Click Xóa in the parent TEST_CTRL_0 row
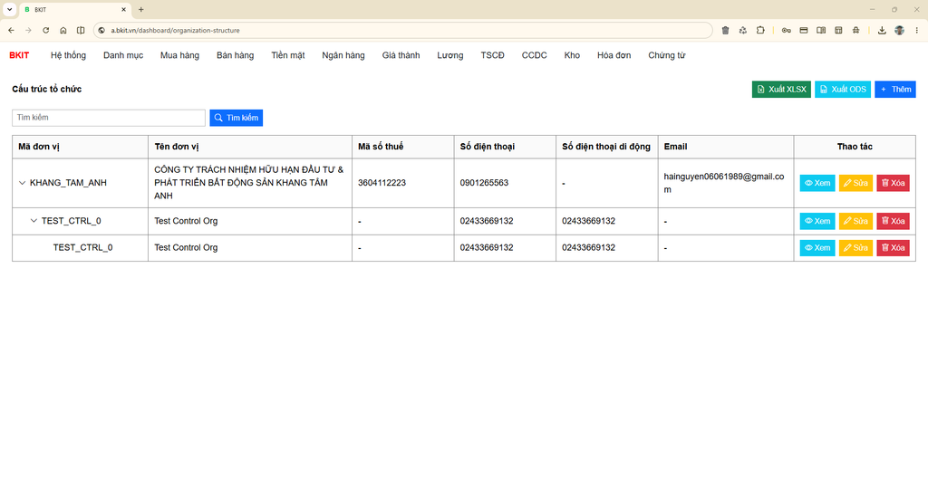Screen dimensions: 928x498 [x=893, y=221]
